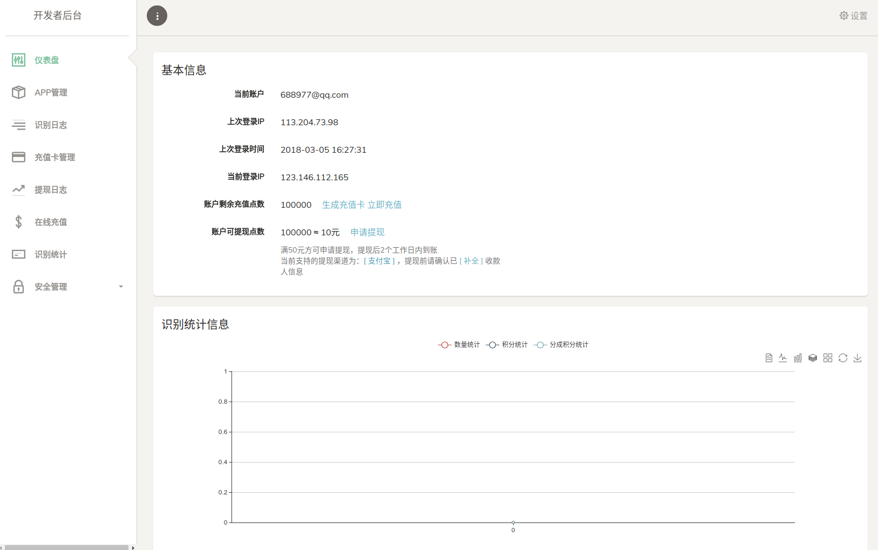Switch chart to line chart type
The width and height of the screenshot is (878, 550).
(x=783, y=358)
